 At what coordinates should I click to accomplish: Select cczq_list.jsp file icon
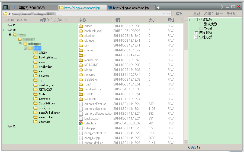click(81, 138)
